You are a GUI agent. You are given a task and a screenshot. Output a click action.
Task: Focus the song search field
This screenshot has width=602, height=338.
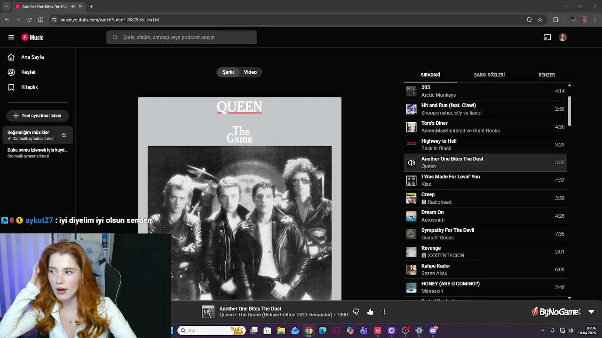(x=182, y=38)
